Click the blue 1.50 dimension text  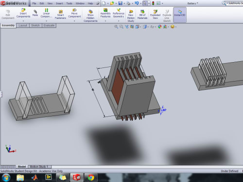tap(162, 110)
